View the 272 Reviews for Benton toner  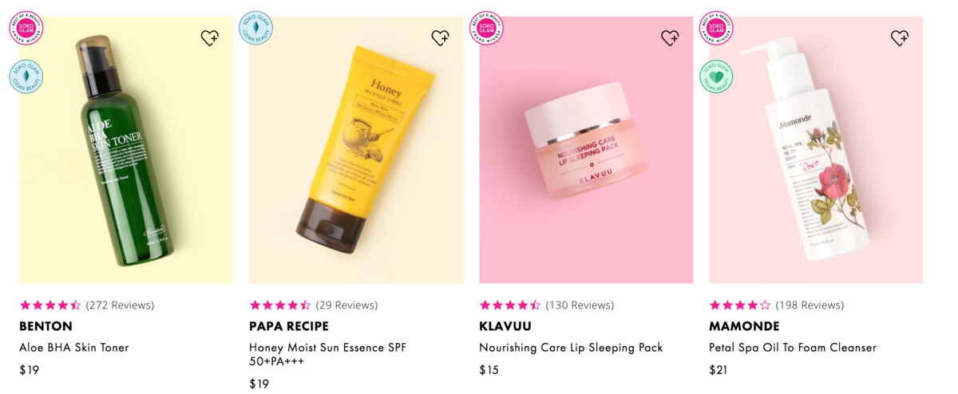tap(120, 305)
